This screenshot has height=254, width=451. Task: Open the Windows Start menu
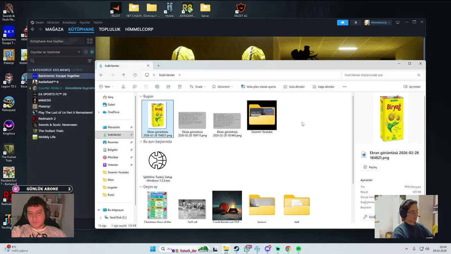(153, 249)
